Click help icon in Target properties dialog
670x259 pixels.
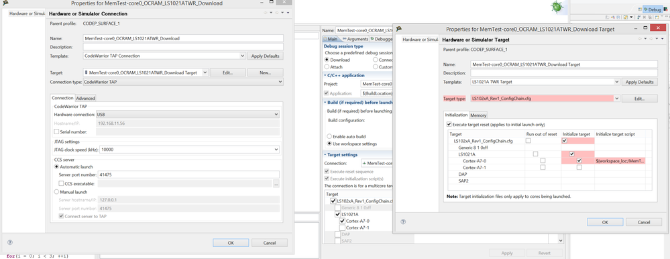point(403,222)
